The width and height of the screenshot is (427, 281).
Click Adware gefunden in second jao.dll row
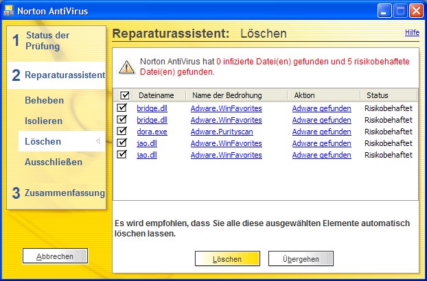click(321, 155)
